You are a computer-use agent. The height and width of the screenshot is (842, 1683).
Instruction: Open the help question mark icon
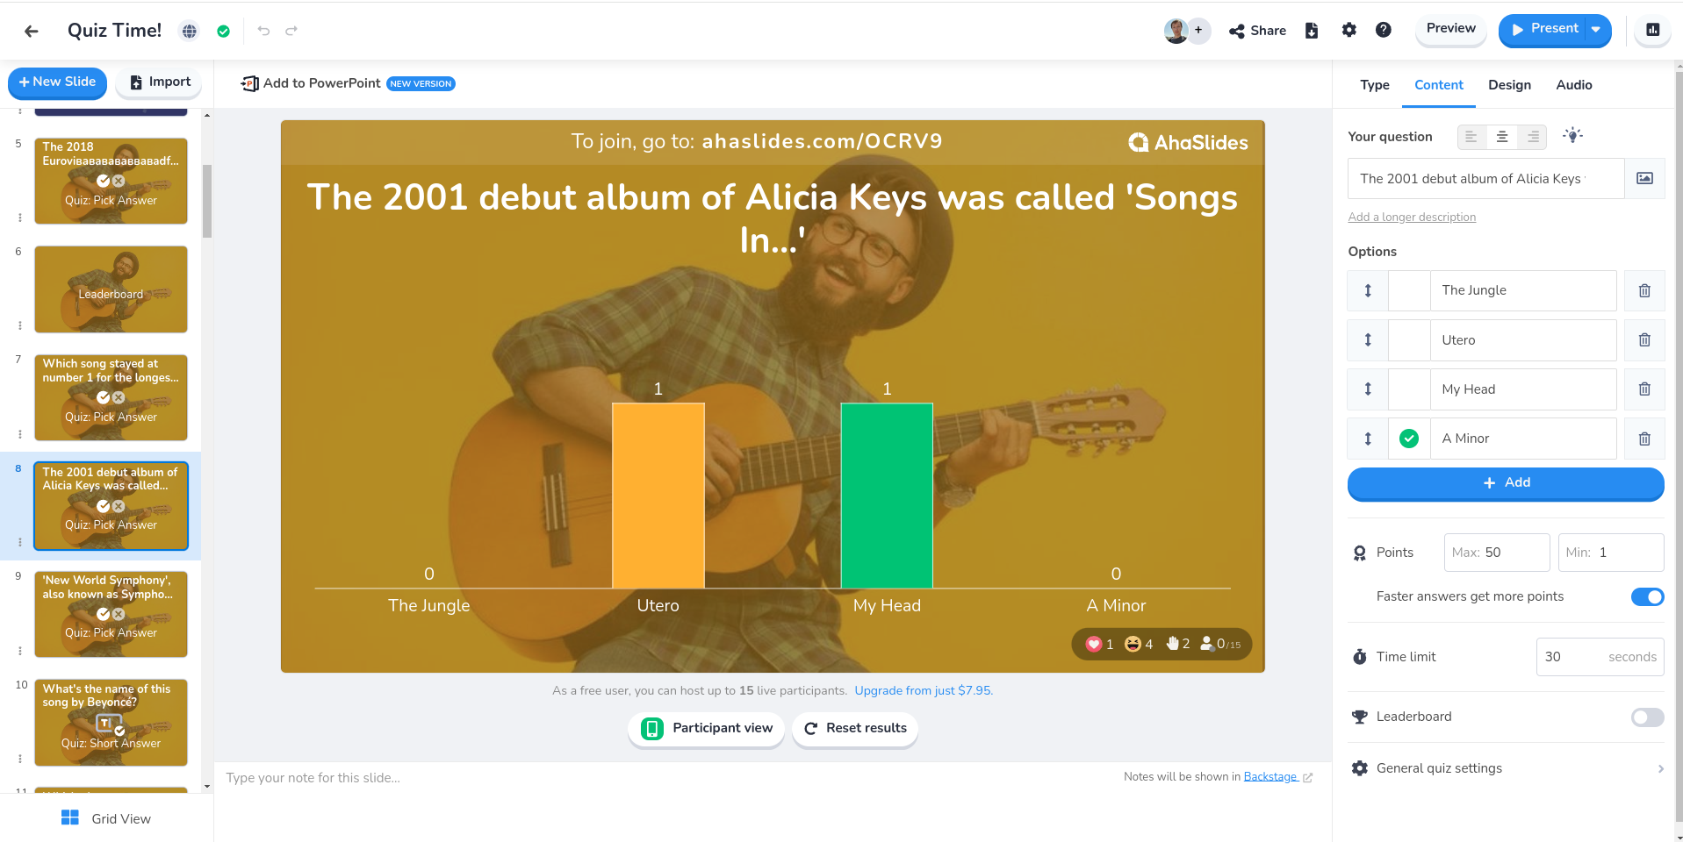point(1383,30)
